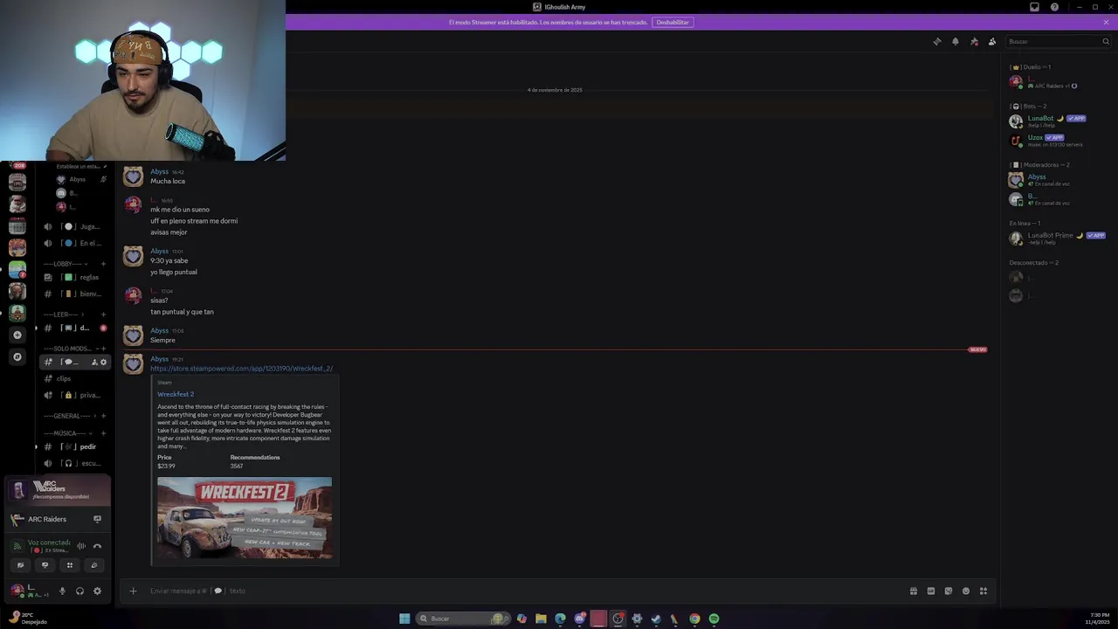The image size is (1118, 629).
Task: Click the Add a Server plus button
Action: 17,335
